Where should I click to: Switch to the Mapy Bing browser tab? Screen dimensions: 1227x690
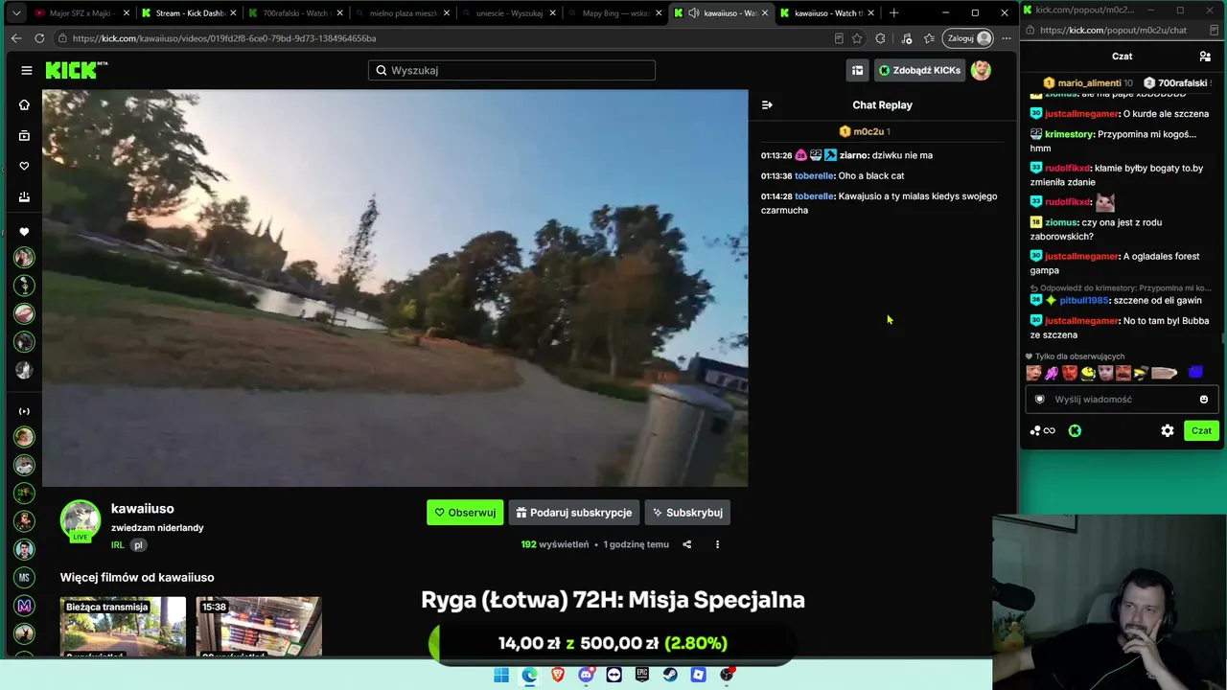[x=613, y=13]
